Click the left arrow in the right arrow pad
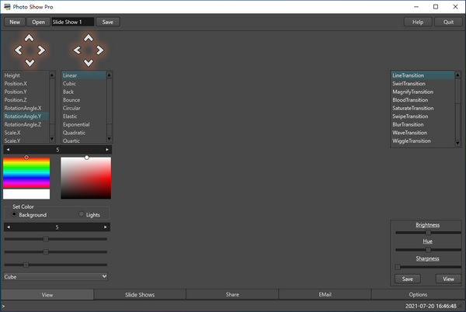 click(76, 50)
